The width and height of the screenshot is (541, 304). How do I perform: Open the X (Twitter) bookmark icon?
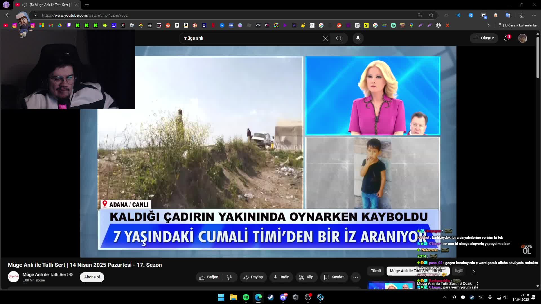point(123,25)
